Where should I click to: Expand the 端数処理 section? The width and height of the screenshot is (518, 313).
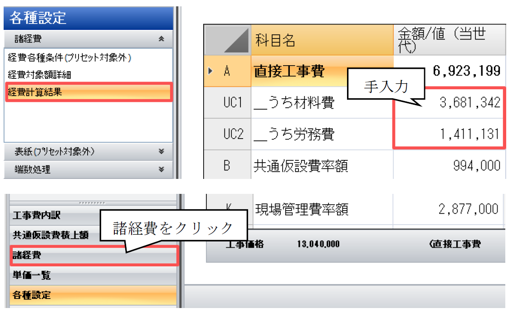coord(161,169)
